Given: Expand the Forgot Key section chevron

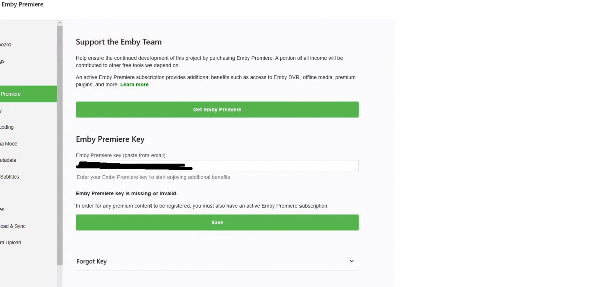Looking at the screenshot, I should pos(351,261).
